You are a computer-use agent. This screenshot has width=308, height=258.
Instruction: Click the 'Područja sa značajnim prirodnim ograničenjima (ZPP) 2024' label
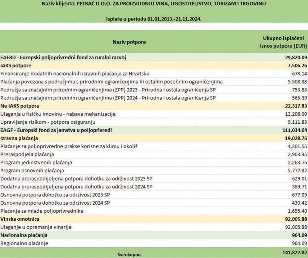108,98
